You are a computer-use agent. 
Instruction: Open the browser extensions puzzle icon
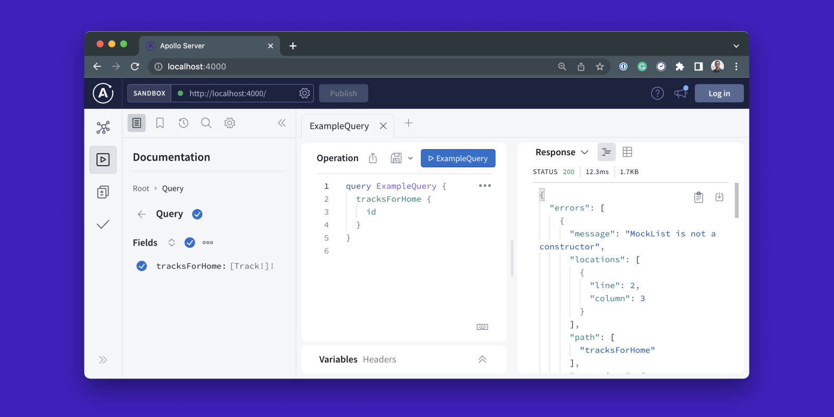tap(680, 66)
